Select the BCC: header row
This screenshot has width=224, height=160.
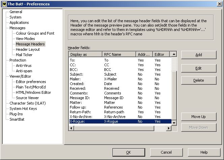click(x=120, y=70)
